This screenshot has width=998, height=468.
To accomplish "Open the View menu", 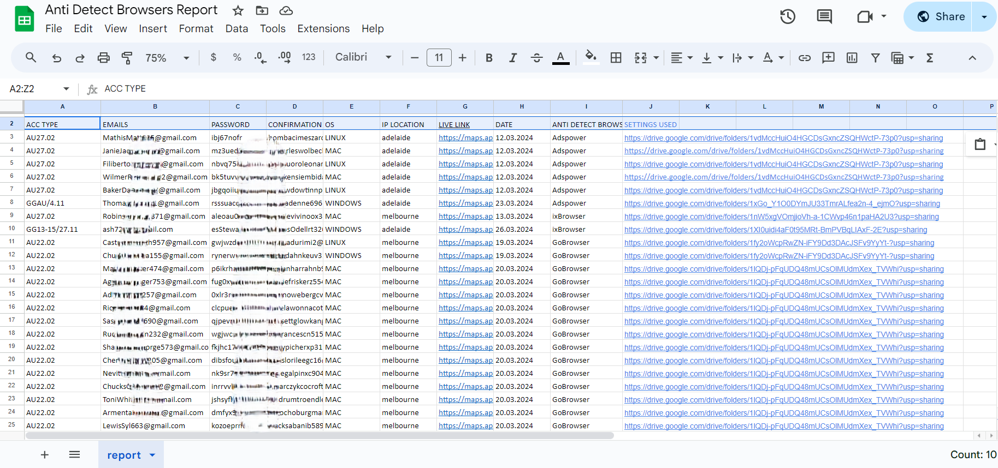I will tap(116, 28).
